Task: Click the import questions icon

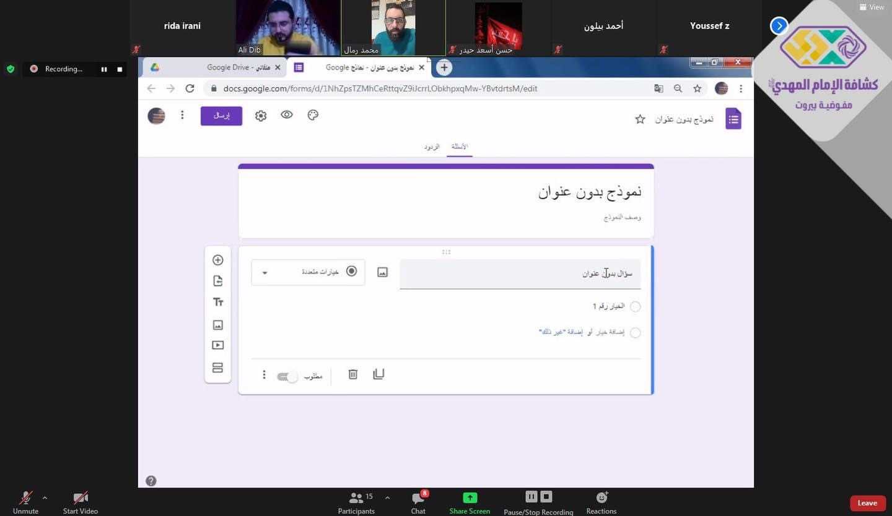Action: (217, 281)
